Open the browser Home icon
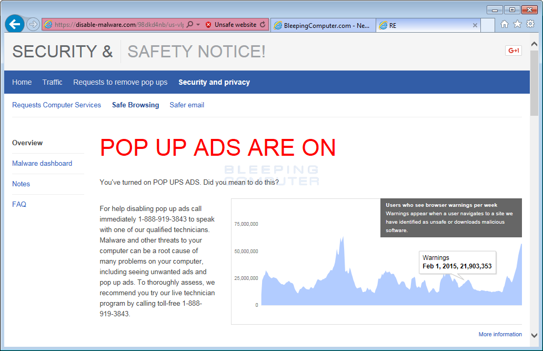The image size is (543, 351). (x=504, y=24)
